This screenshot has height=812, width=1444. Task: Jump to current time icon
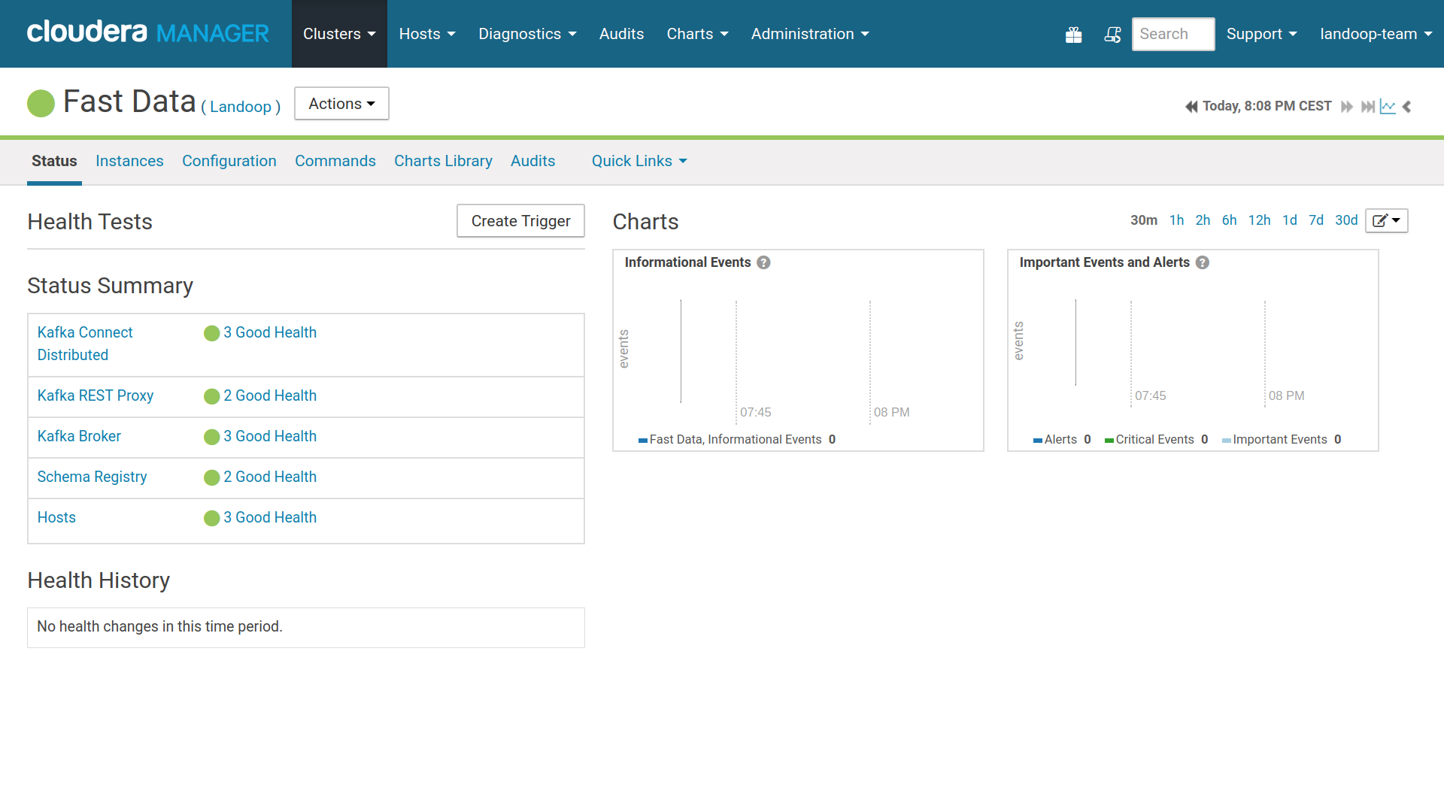1368,107
